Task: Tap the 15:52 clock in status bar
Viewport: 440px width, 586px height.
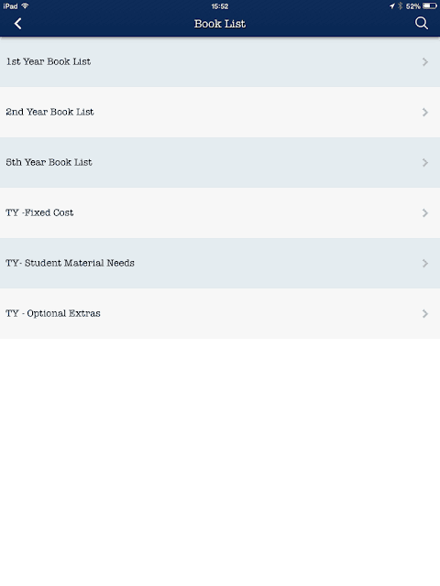Action: tap(220, 6)
